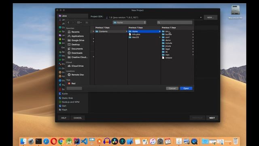Viewport: 259px width, 146px height.
Task: Select Node.js and NPM project type
Action: tap(69, 102)
